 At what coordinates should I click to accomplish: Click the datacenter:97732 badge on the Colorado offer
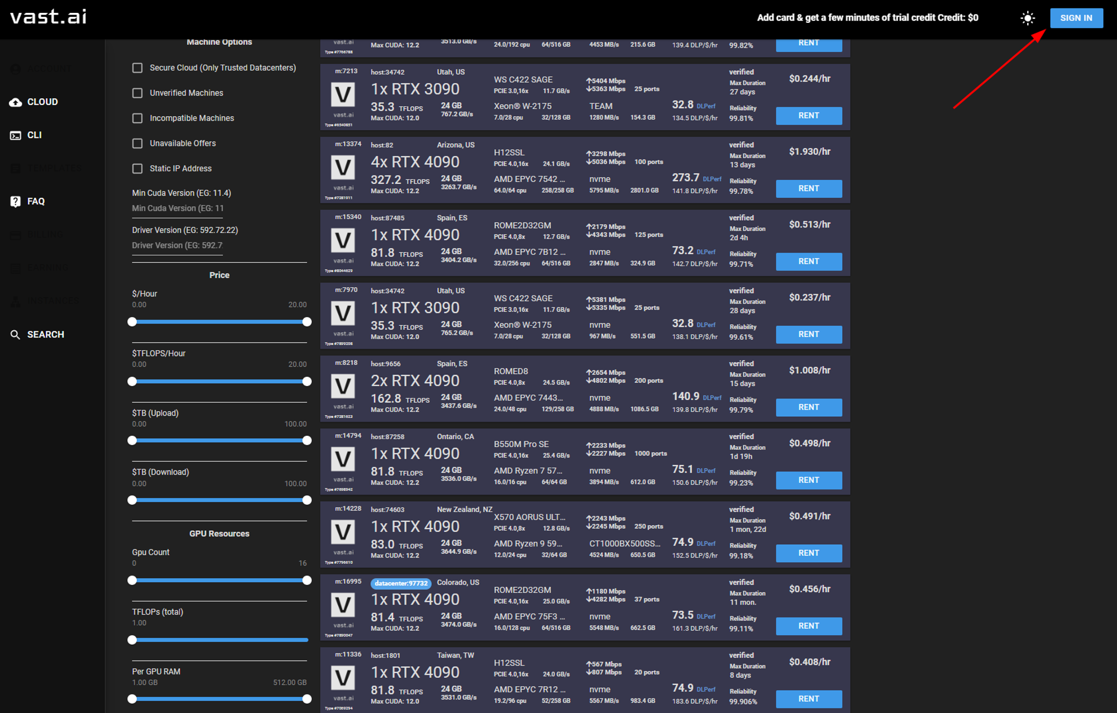401,583
